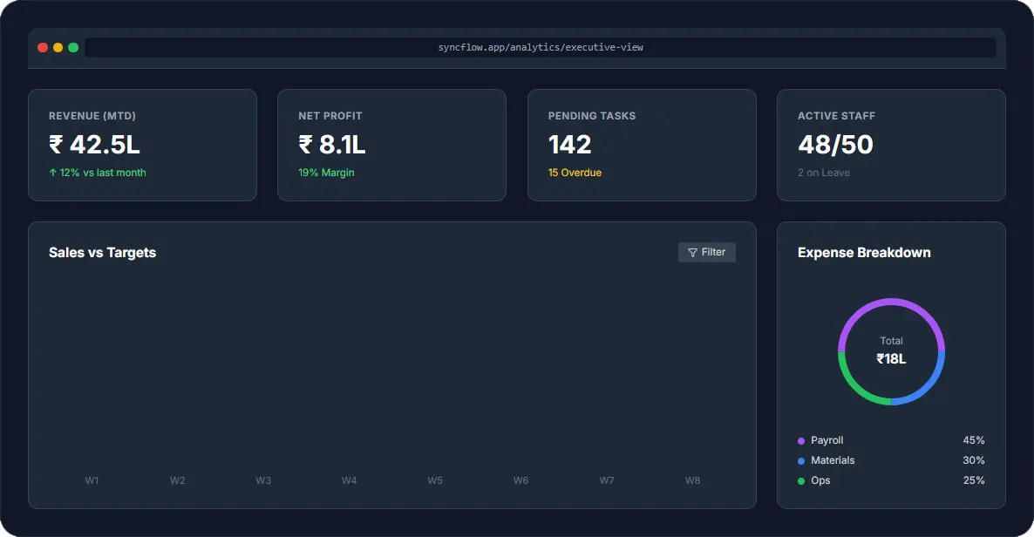Open the Net Profit card
The width and height of the screenshot is (1034, 537).
point(391,145)
